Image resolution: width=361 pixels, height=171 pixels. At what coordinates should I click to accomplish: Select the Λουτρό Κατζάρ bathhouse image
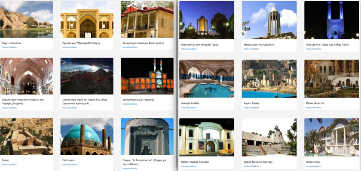click(207, 79)
